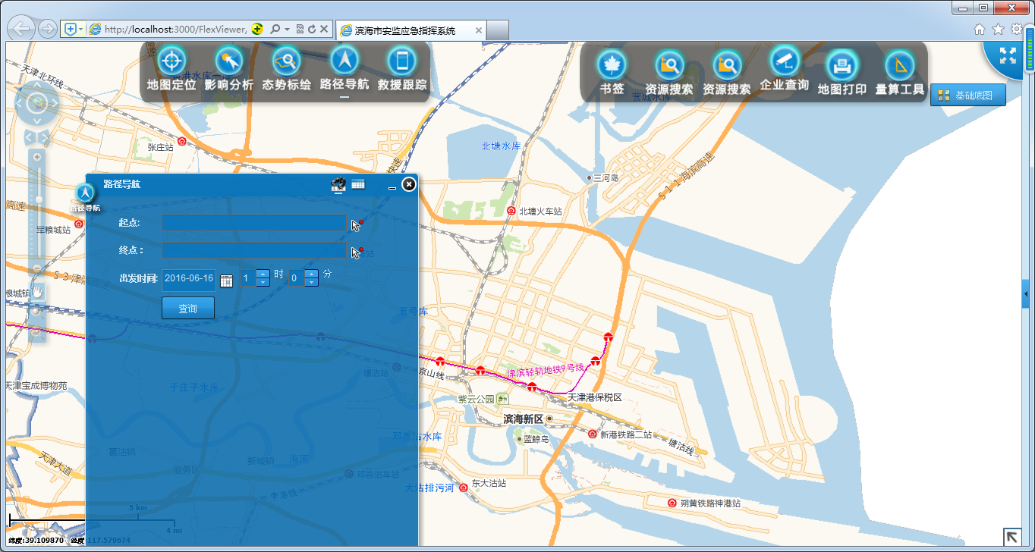Screen dimensions: 1035x552
Task: Refresh the page in the address bar
Action: [312, 29]
